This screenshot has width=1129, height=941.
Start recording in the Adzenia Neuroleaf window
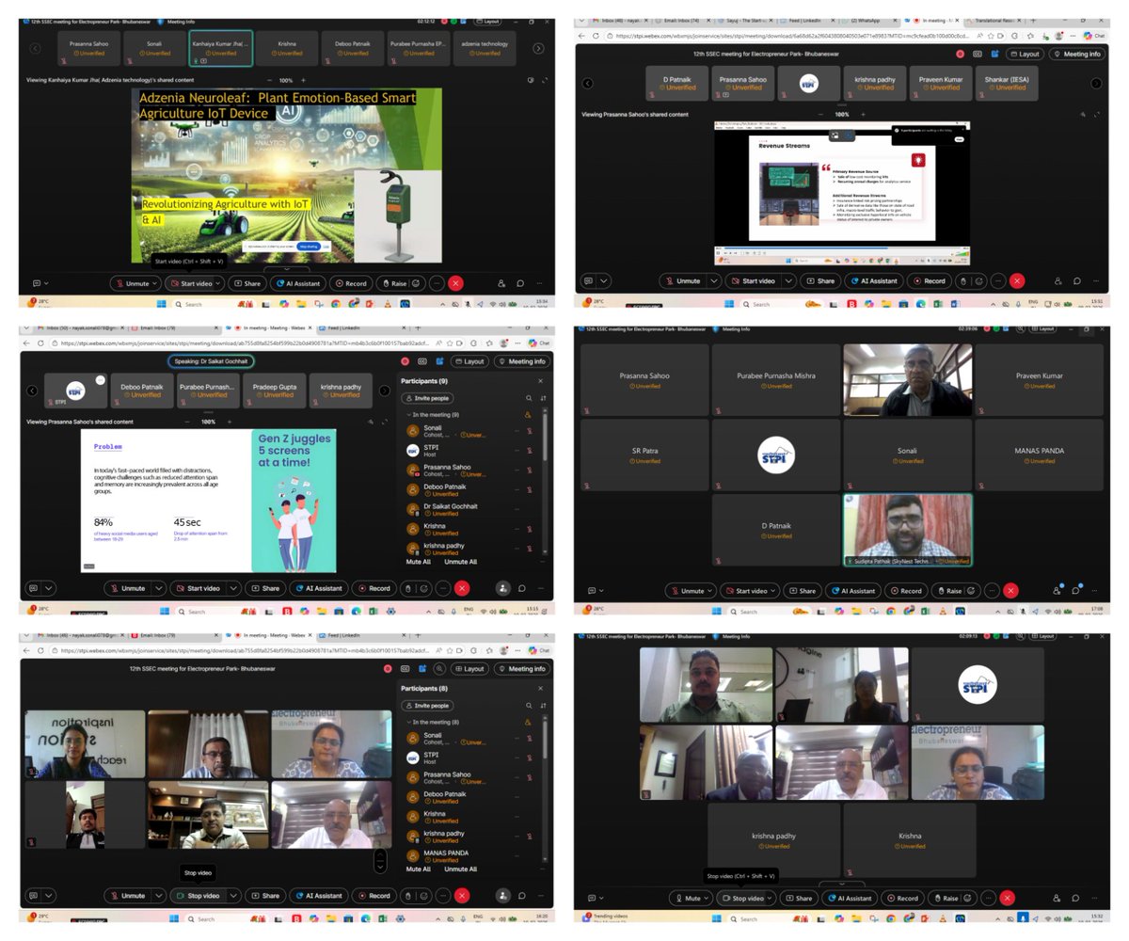pyautogui.click(x=350, y=282)
